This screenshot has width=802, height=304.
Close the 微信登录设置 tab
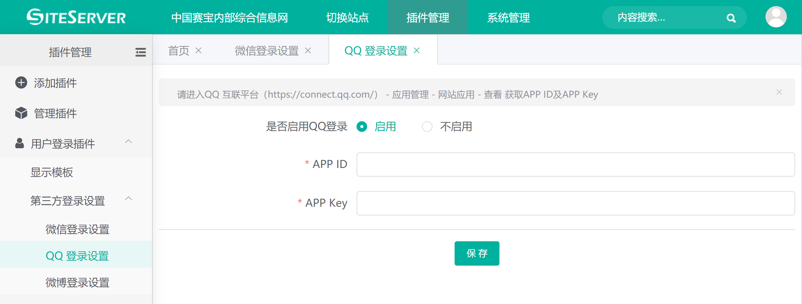pos(308,51)
